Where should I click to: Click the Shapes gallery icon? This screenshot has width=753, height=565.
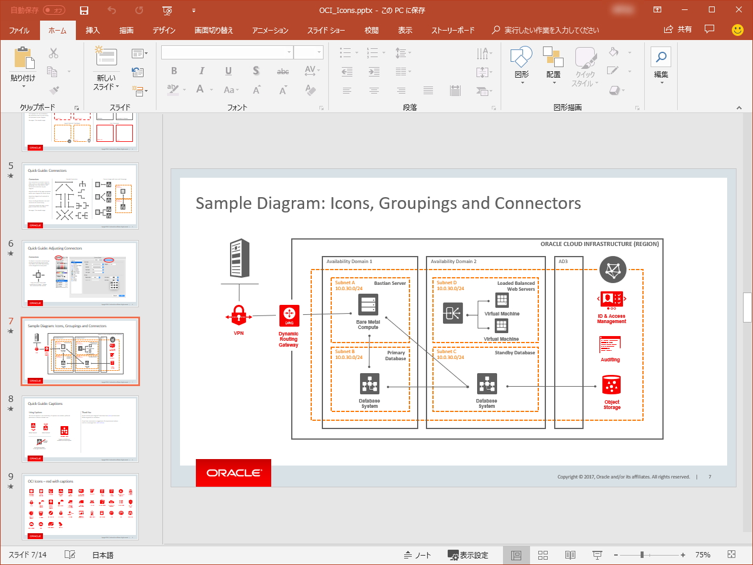pyautogui.click(x=521, y=58)
